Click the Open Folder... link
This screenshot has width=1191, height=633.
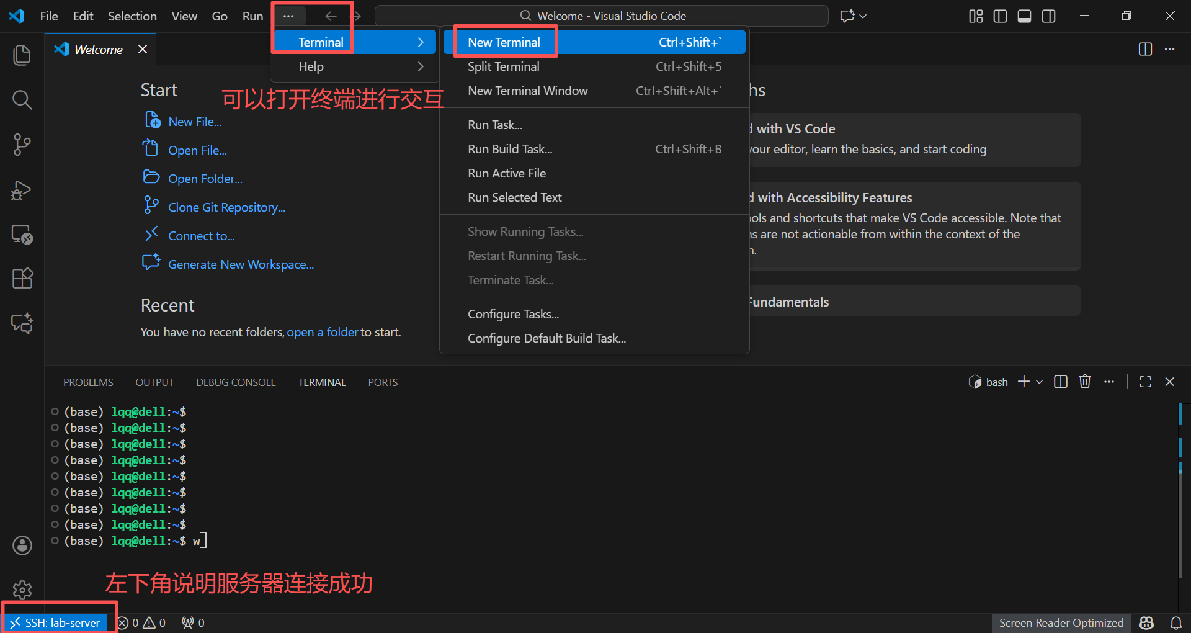pyautogui.click(x=205, y=179)
